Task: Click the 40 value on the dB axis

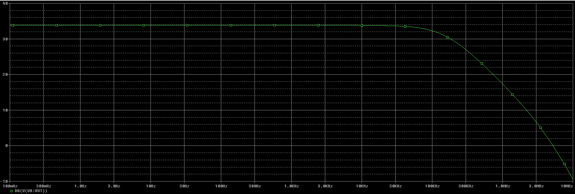Action: (x=5, y=3)
